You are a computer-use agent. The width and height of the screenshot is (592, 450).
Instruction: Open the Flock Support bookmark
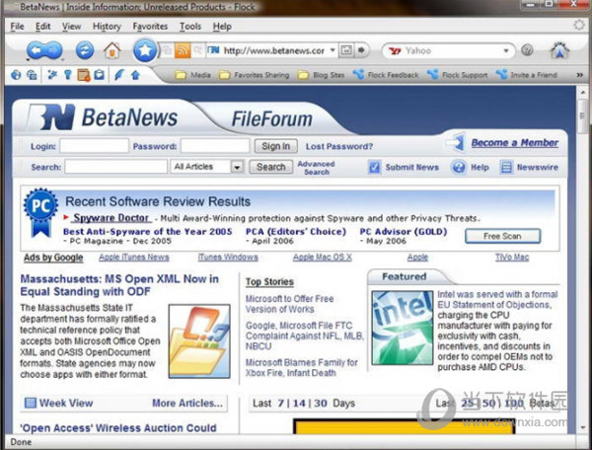(458, 75)
